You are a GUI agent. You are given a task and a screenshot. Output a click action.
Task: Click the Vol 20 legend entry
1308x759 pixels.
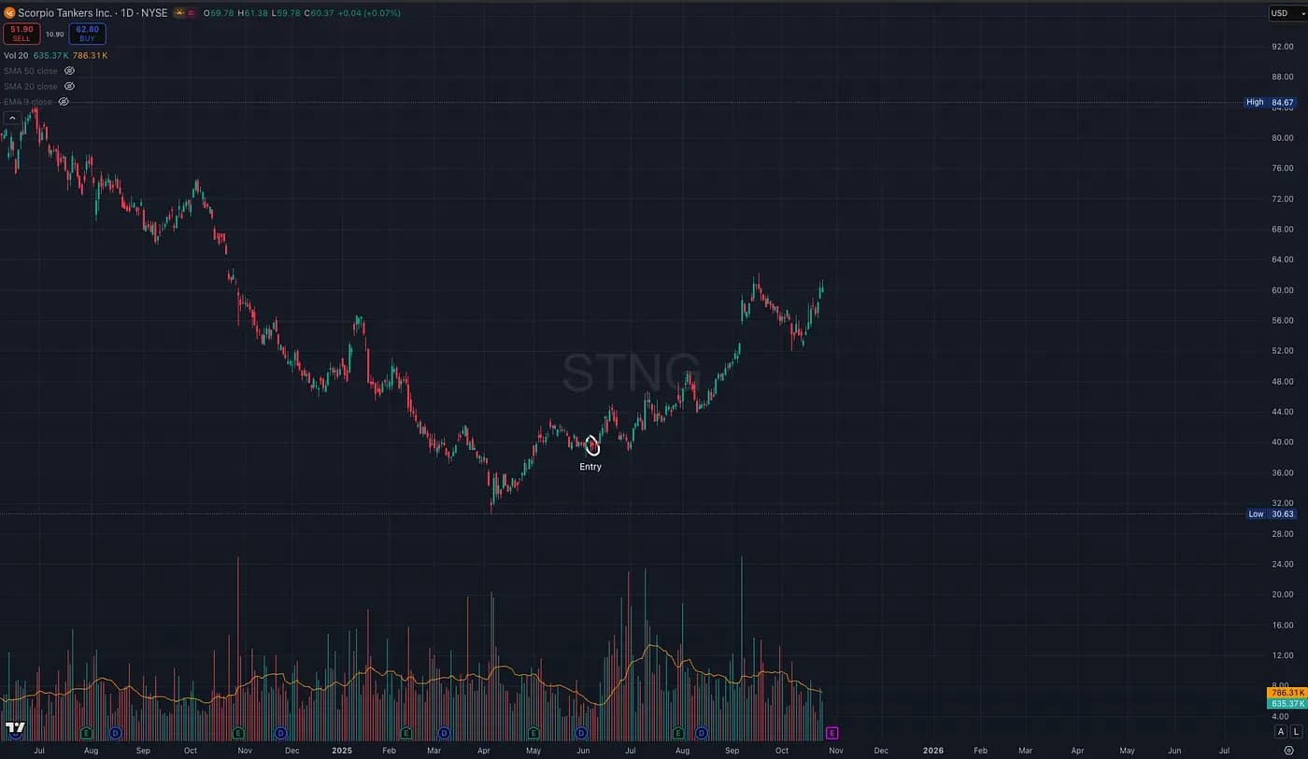point(17,55)
